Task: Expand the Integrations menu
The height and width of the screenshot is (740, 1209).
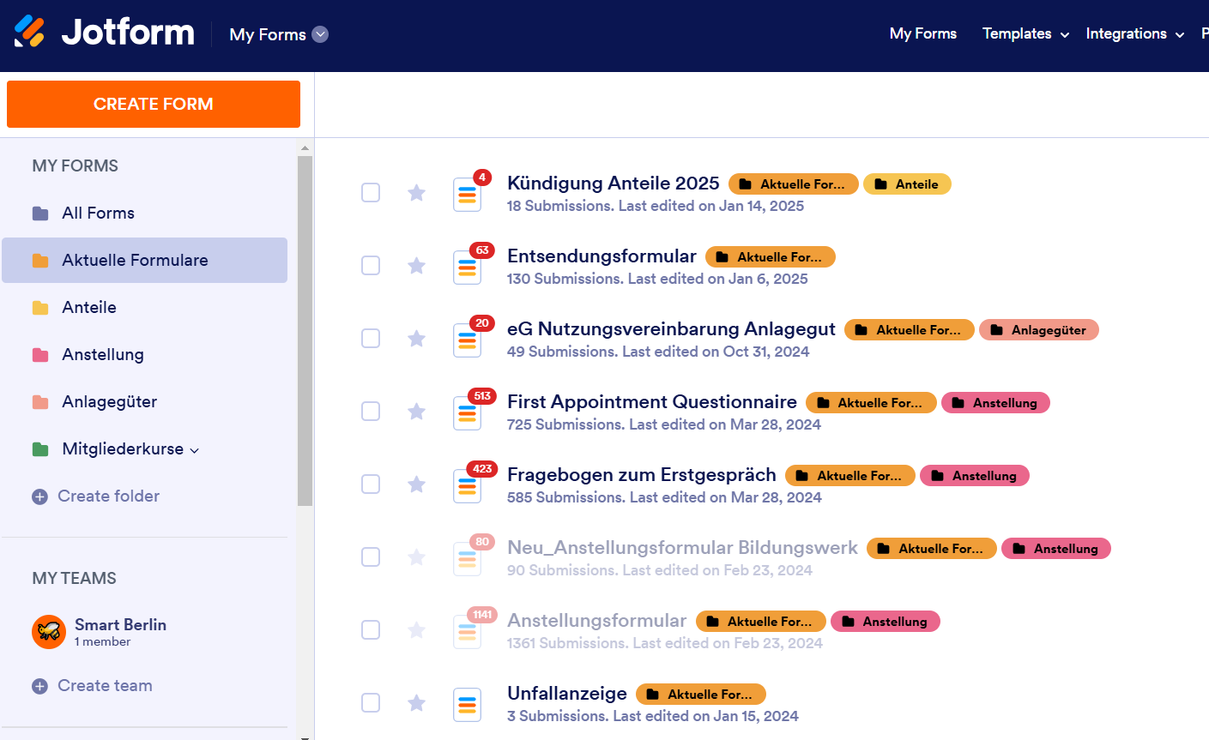Action: 1134,33
